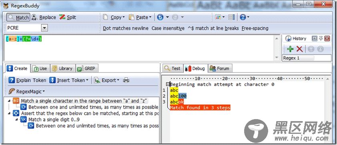Close the History panel with red X
The height and width of the screenshot is (145, 337).
click(327, 39)
